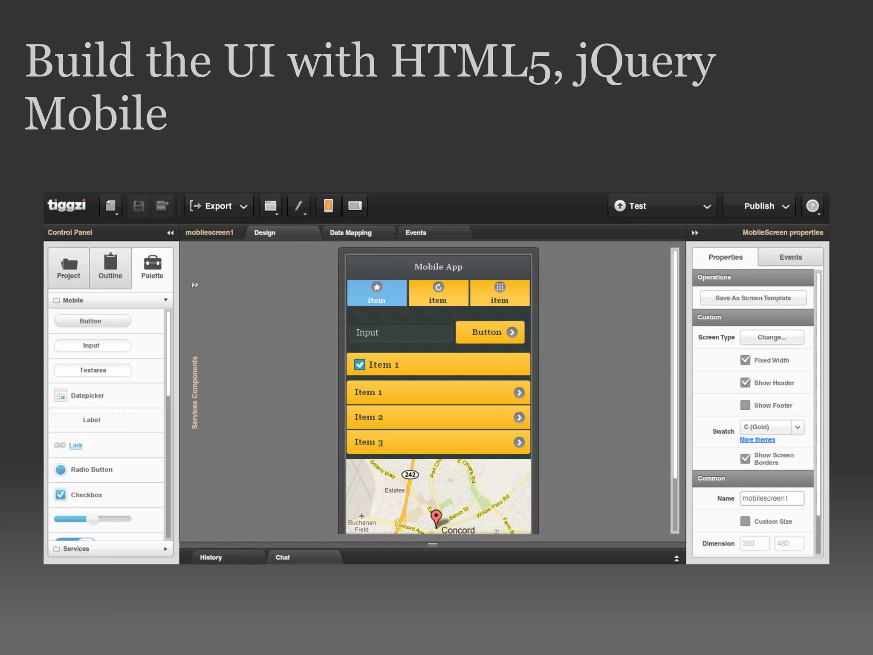Click the save all icon
This screenshot has width=873, height=655.
pos(162,206)
